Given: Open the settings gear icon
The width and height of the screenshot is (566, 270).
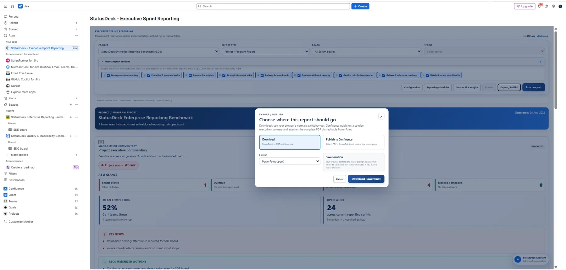Looking at the screenshot, I should [553, 6].
